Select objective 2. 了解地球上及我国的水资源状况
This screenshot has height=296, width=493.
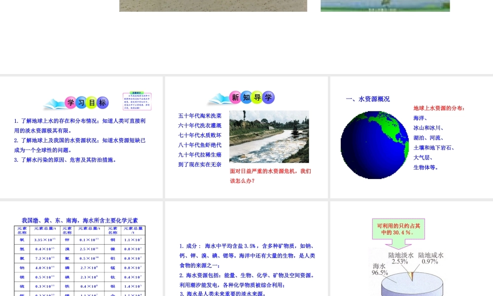[x=80, y=145]
